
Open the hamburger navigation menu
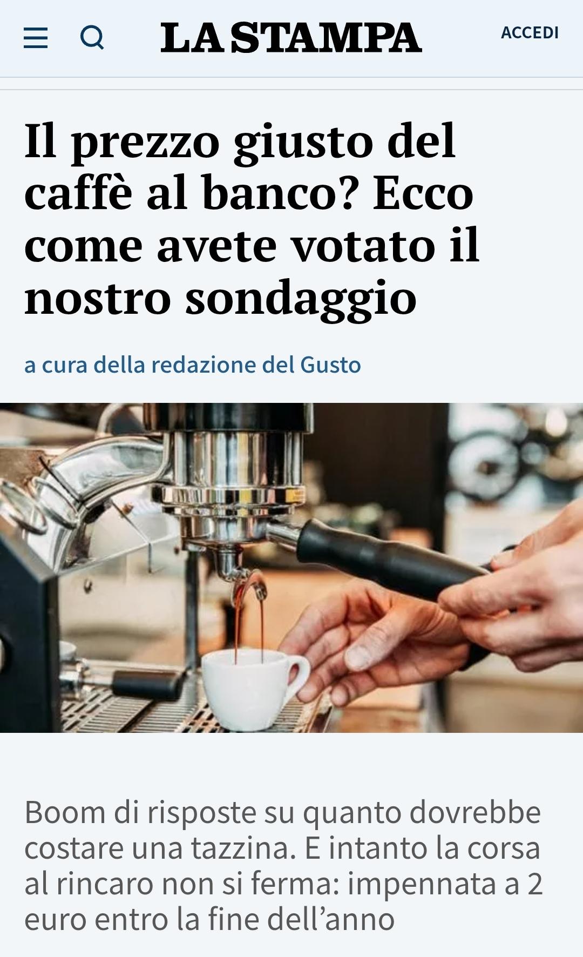(36, 38)
